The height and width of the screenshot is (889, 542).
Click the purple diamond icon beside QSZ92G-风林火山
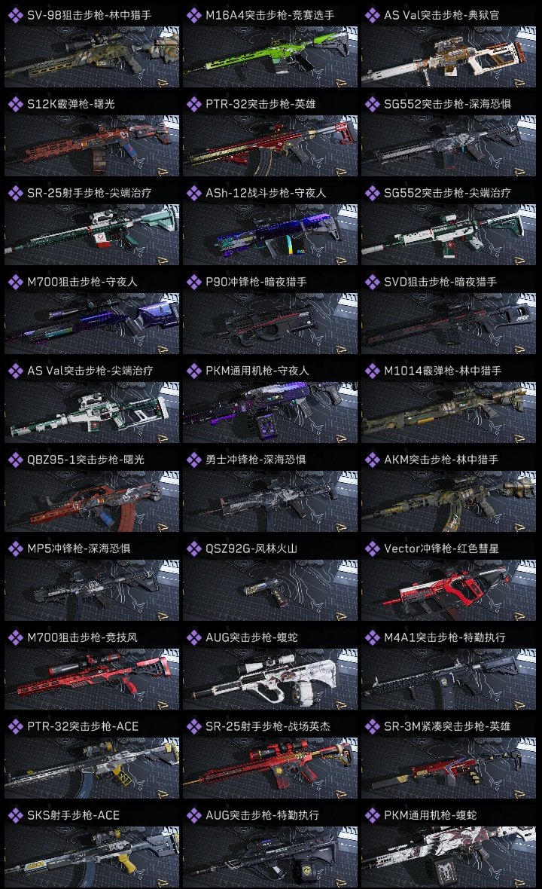(x=193, y=548)
